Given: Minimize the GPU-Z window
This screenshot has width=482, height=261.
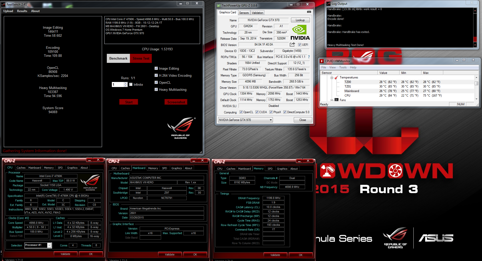Looking at the screenshot, I should [291, 4].
